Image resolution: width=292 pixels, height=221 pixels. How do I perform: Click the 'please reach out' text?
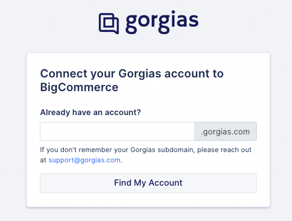pyautogui.click(x=224, y=150)
